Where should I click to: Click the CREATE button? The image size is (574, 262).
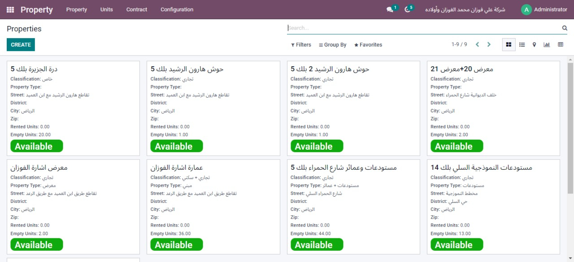point(21,45)
